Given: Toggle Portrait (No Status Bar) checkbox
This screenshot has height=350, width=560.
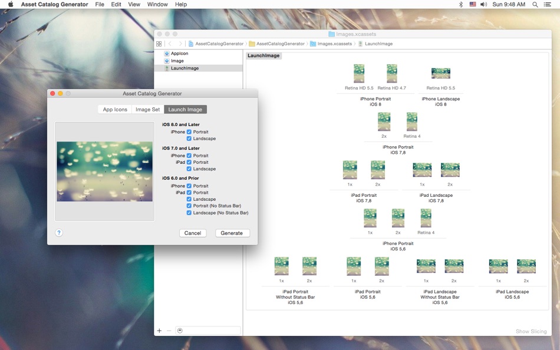Looking at the screenshot, I should pyautogui.click(x=189, y=206).
